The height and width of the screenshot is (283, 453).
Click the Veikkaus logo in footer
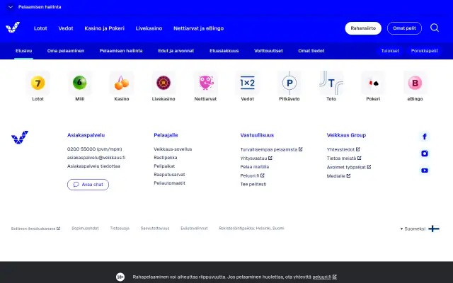click(x=20, y=137)
